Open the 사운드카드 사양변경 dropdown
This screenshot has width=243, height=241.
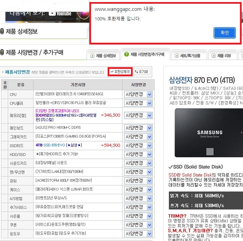tap(138, 163)
